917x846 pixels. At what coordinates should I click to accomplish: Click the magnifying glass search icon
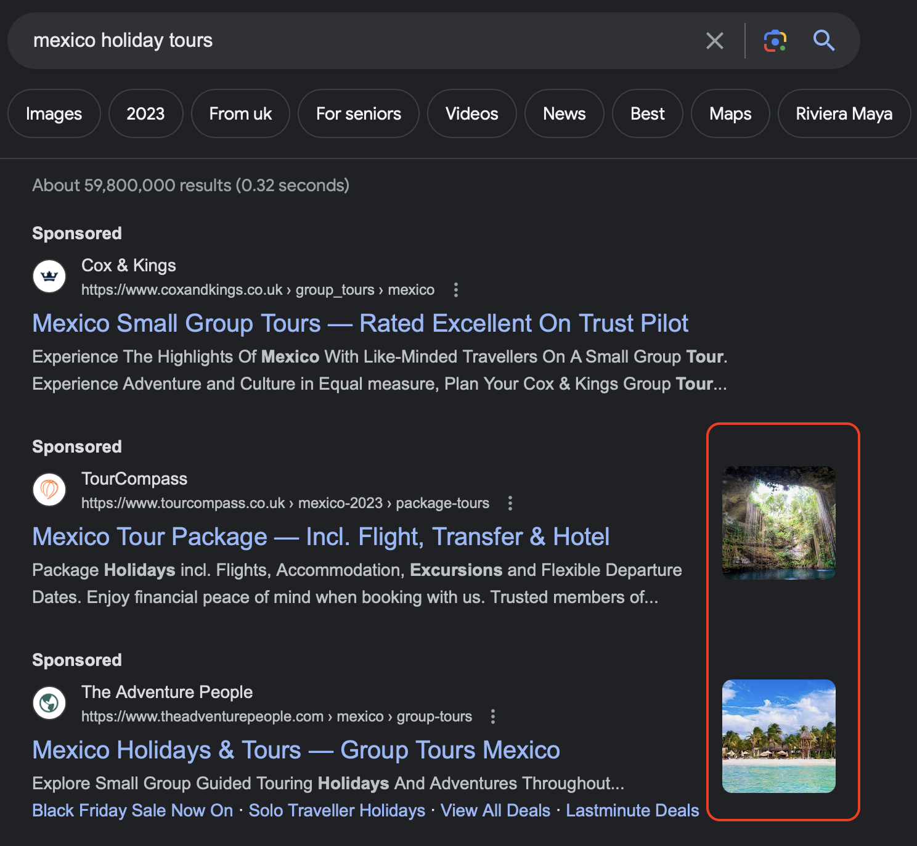pos(823,41)
